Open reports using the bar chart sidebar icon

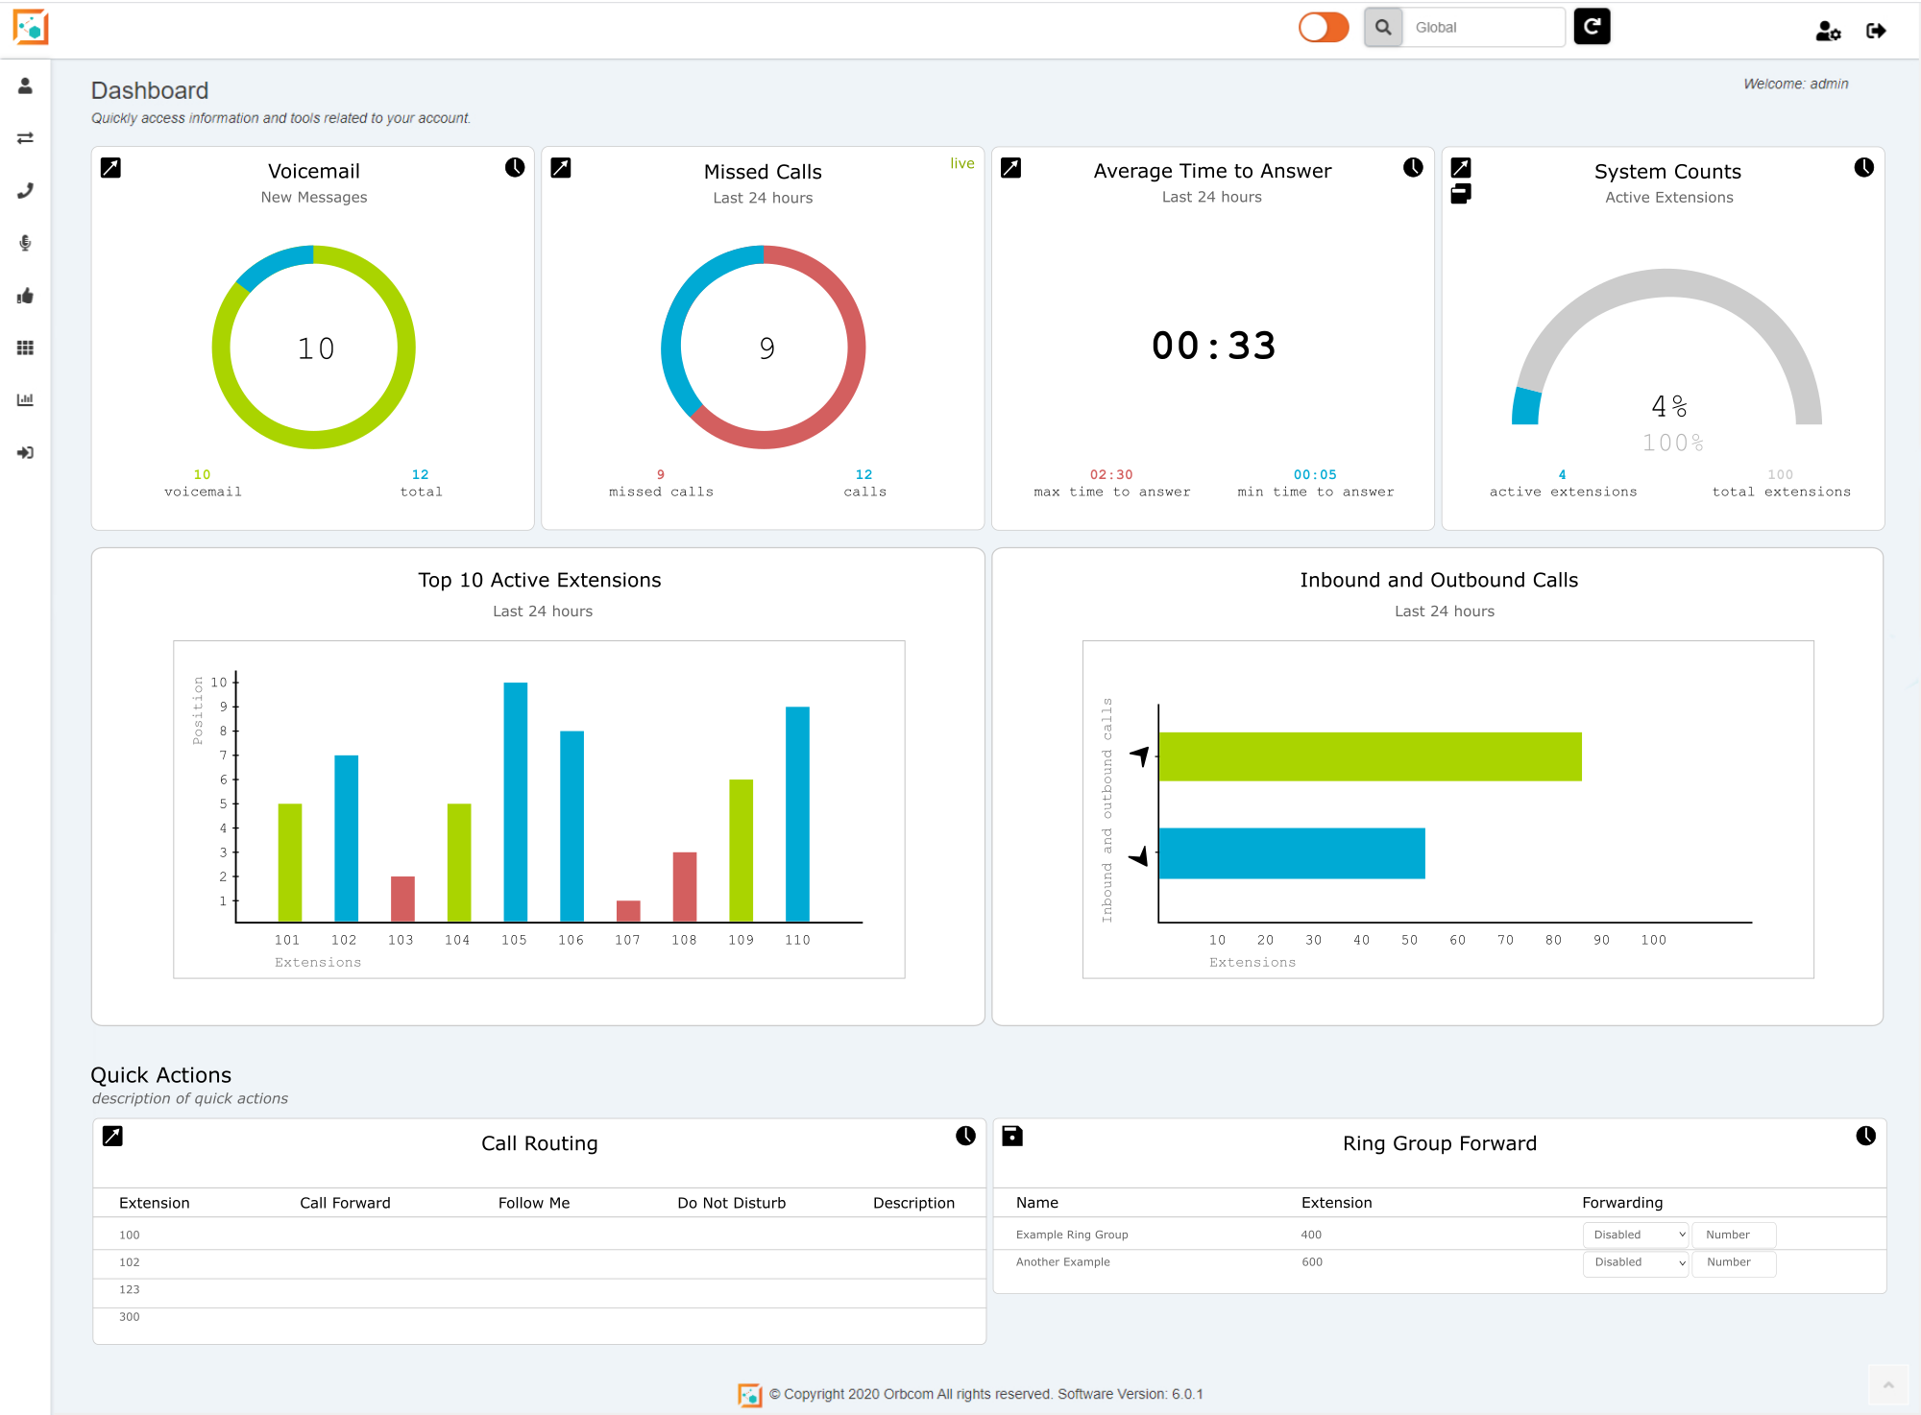point(26,399)
